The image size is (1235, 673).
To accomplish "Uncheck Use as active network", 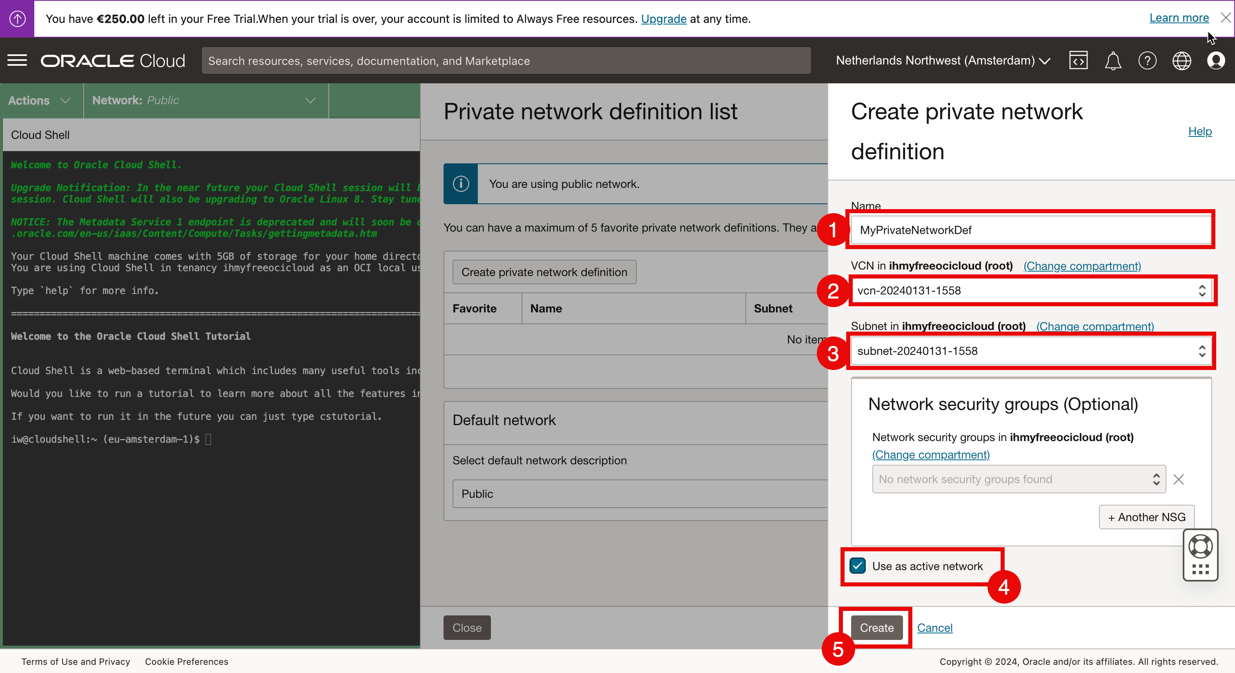I will point(857,566).
